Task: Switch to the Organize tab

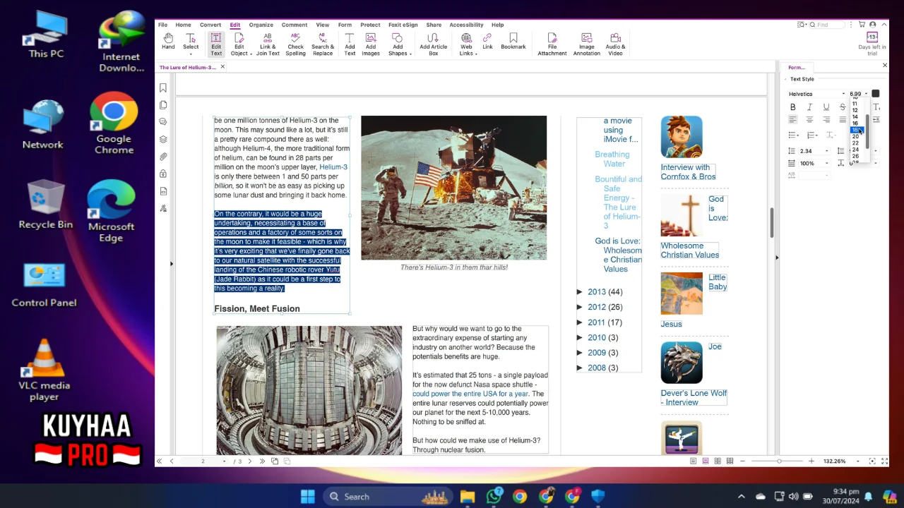Action: 261,25
